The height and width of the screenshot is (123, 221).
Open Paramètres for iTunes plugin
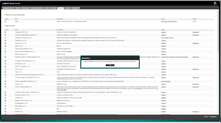[x=196, y=84]
